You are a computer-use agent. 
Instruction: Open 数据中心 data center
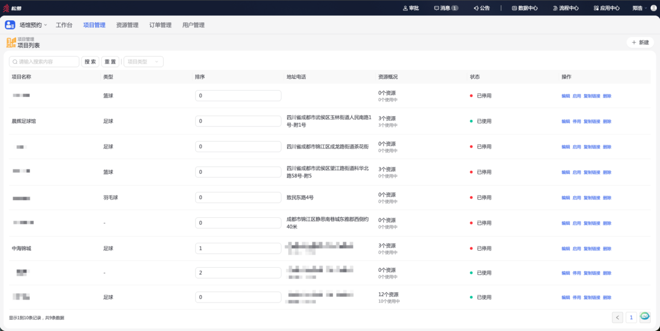[524, 8]
